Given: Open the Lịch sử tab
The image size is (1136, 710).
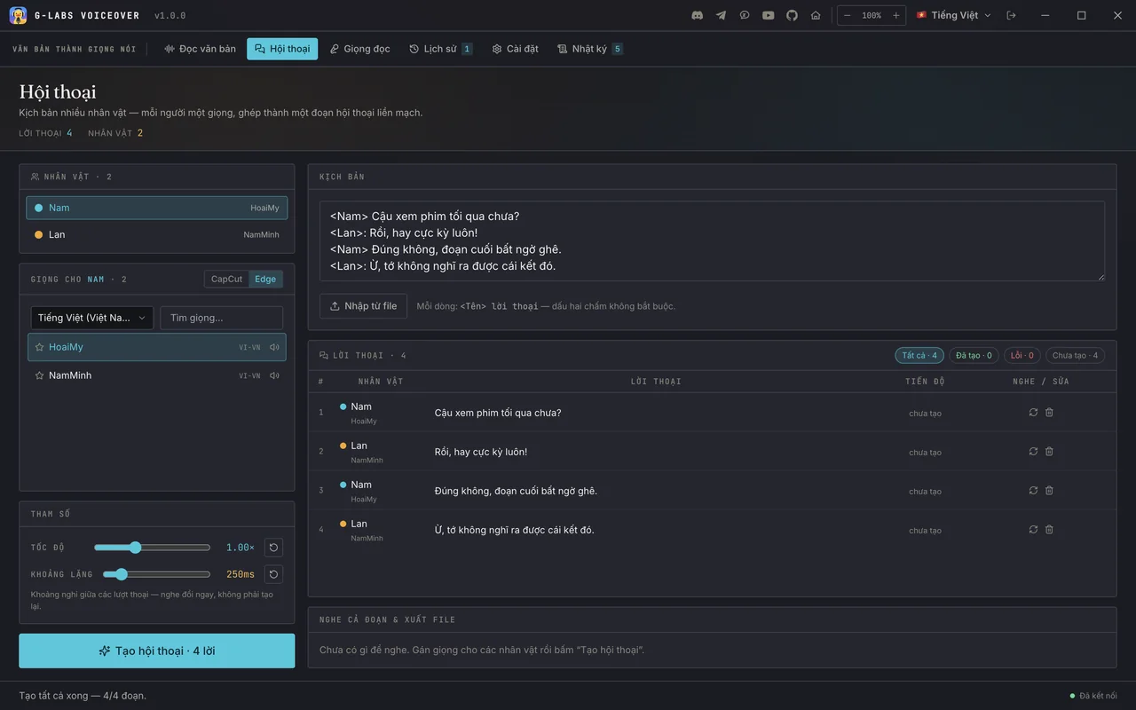Looking at the screenshot, I should (x=441, y=49).
